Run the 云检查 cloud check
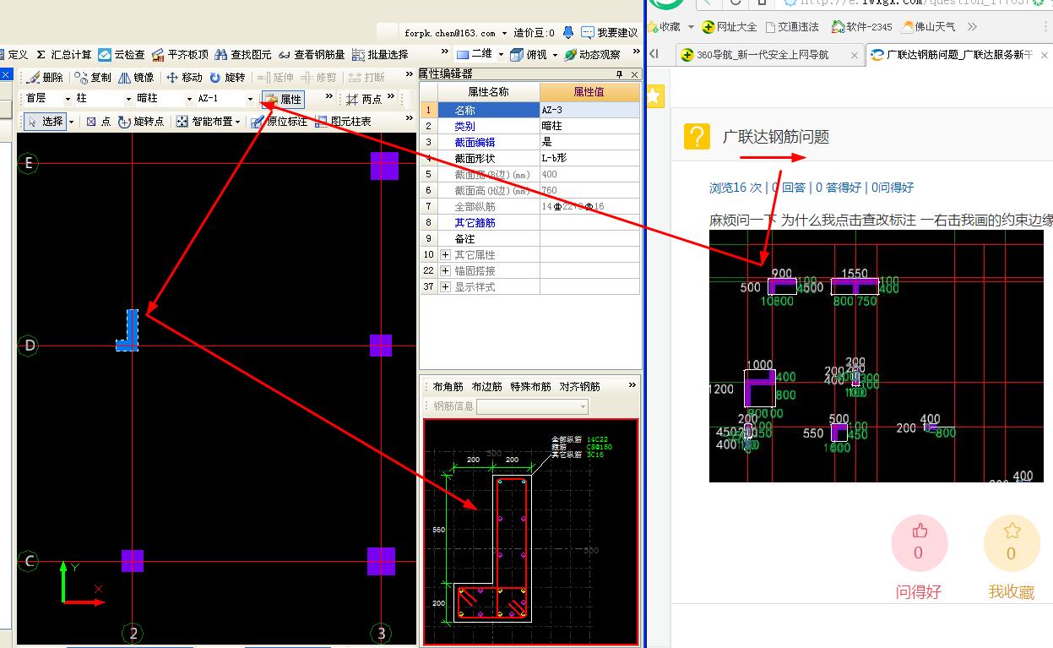 (122, 55)
